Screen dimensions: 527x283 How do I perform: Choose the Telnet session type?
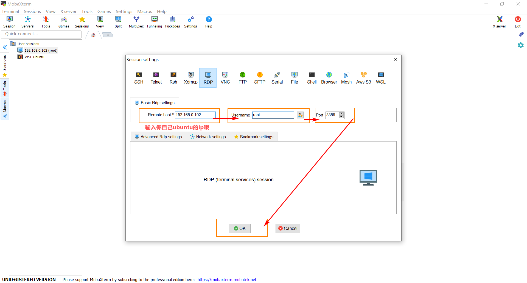[156, 78]
